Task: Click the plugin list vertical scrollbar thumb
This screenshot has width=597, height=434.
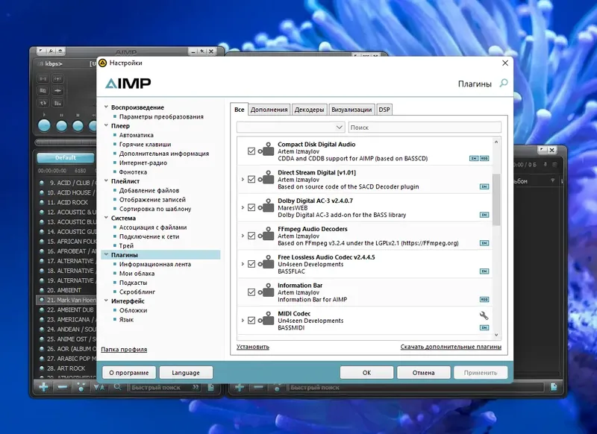Action: [496, 200]
